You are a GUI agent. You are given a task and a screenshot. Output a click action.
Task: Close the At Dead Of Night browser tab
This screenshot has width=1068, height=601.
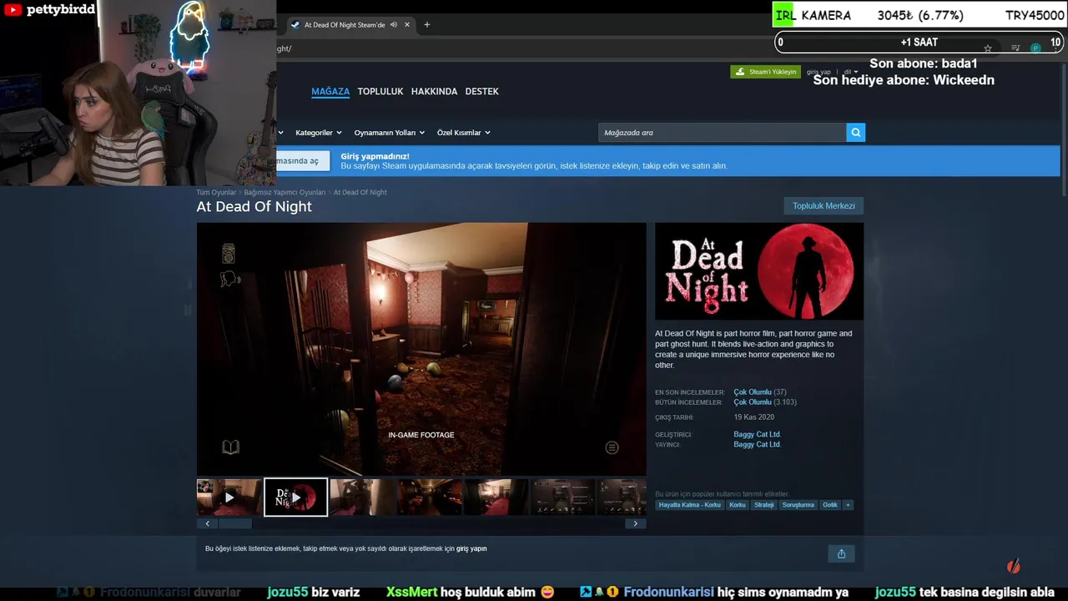407,25
